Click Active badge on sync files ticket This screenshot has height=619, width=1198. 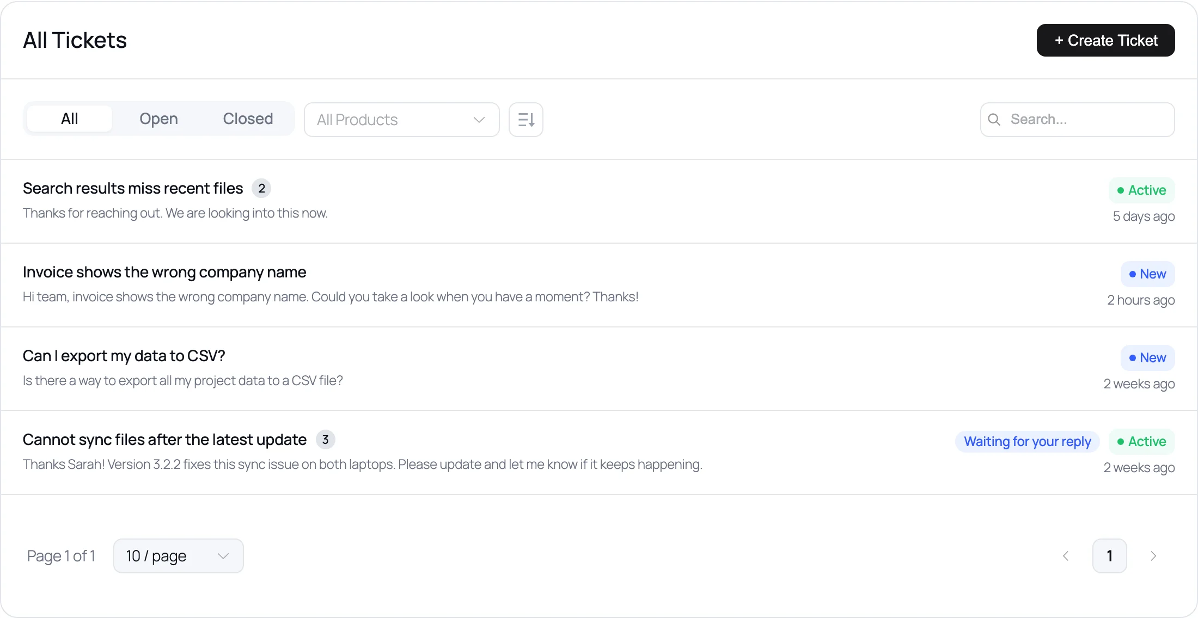click(1142, 442)
